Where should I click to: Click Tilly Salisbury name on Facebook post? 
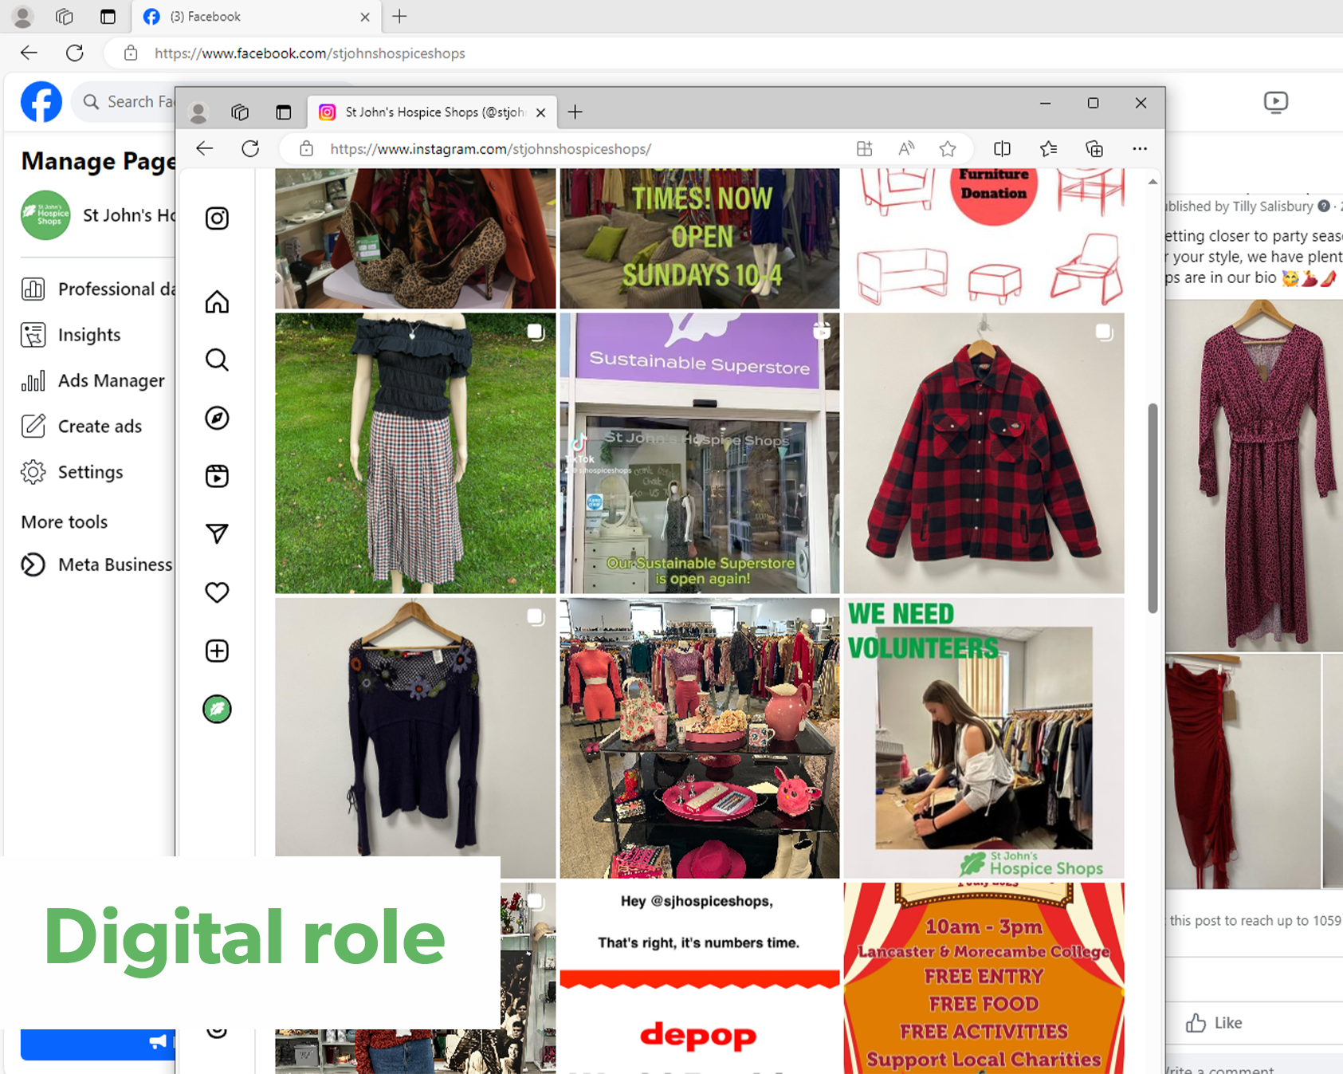coord(1272,207)
